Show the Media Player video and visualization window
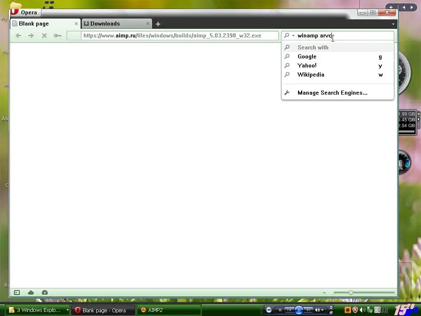Screen dimensions: 421x316 click(x=331, y=307)
